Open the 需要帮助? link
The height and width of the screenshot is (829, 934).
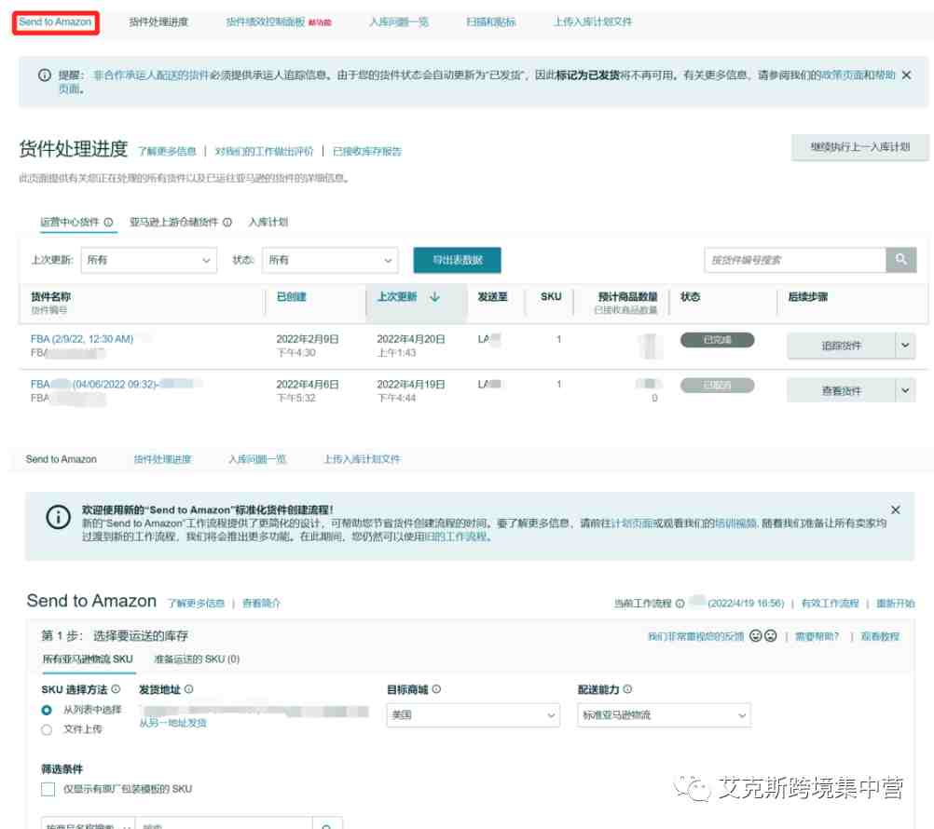click(x=817, y=636)
